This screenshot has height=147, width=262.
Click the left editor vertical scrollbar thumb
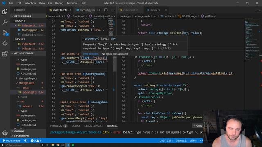tap(115, 64)
